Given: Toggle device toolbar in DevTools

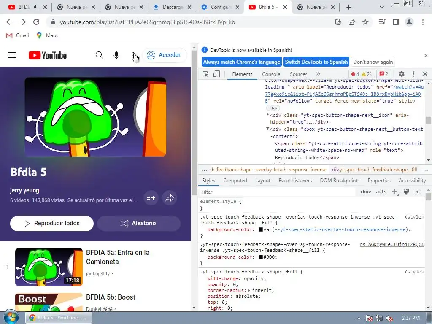Looking at the screenshot, I should point(216,74).
